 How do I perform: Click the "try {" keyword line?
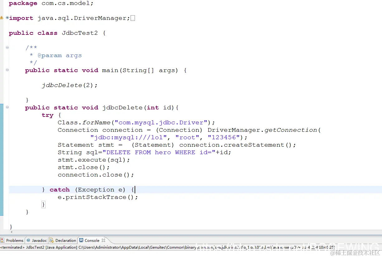pos(51,115)
